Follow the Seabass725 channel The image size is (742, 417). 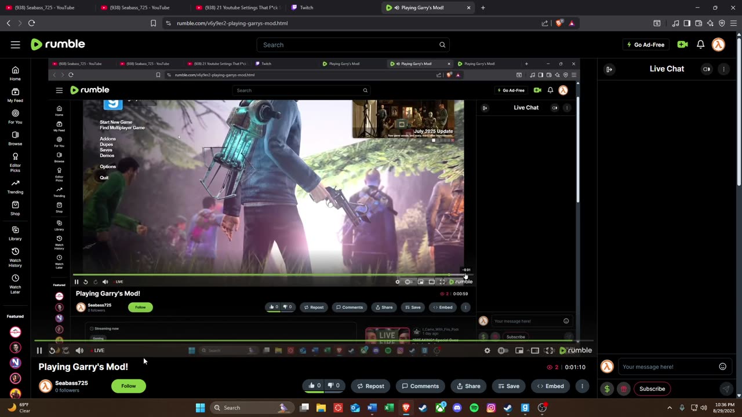pos(129,386)
